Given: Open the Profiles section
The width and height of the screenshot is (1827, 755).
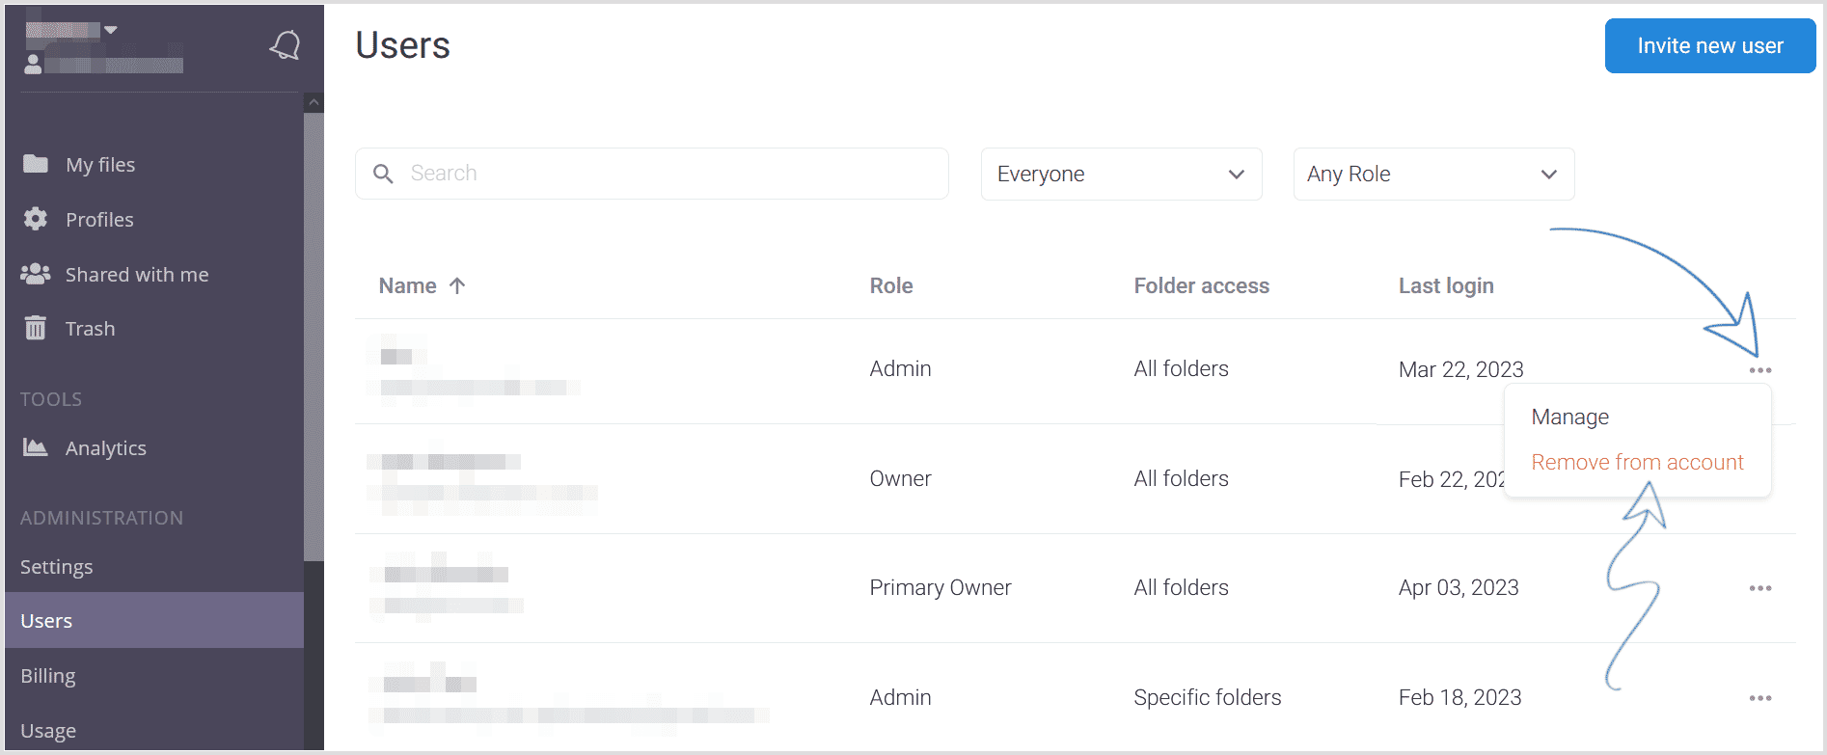Looking at the screenshot, I should [x=99, y=220].
